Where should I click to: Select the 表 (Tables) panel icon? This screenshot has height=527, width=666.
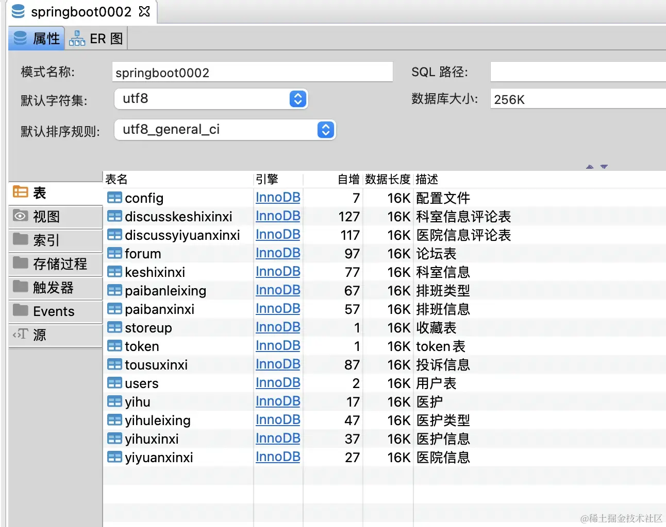tap(20, 192)
